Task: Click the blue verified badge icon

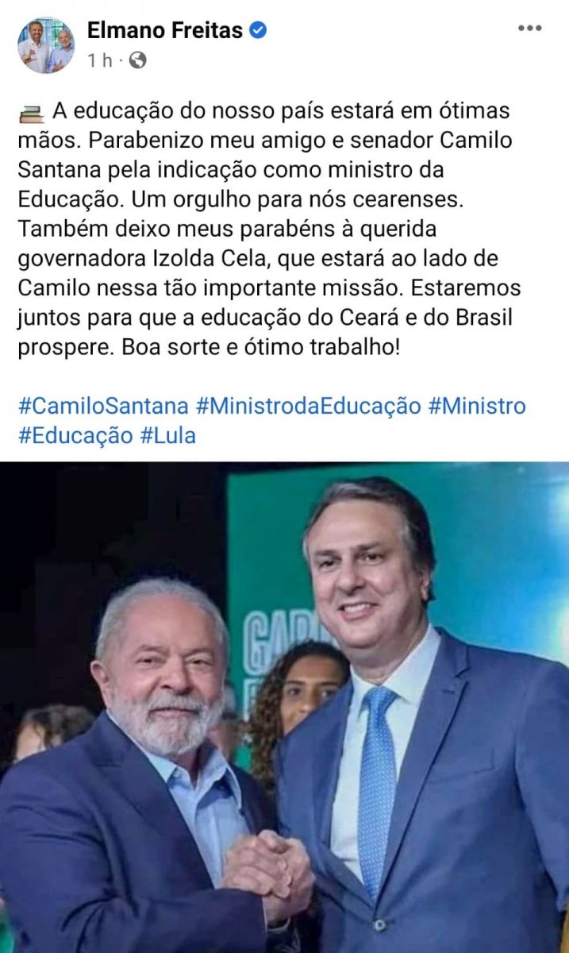Action: pos(258,31)
